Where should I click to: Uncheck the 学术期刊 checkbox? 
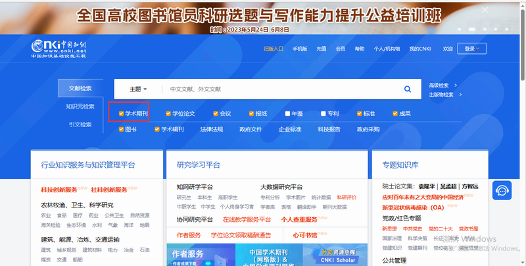tap(122, 113)
